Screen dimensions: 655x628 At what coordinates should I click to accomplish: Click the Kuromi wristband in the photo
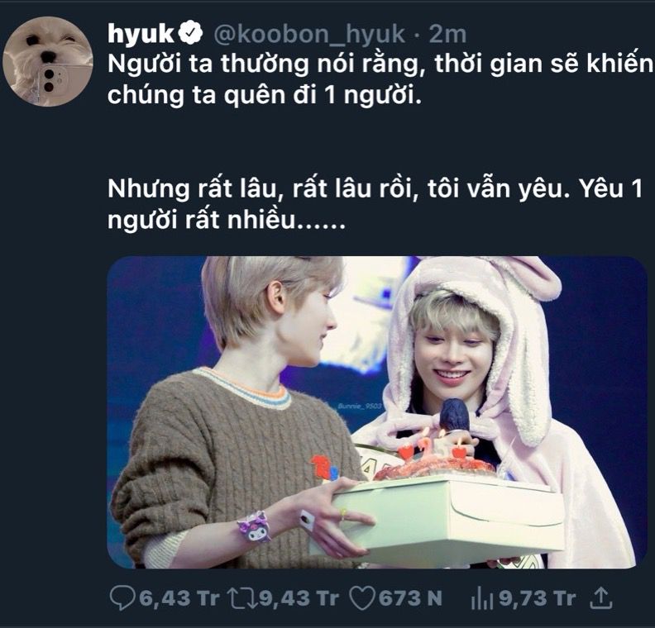point(255,526)
